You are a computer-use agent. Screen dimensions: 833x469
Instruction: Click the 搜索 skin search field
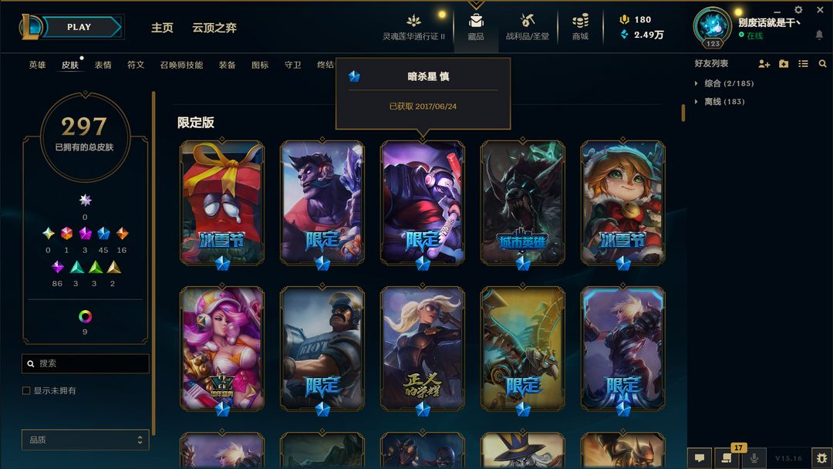click(x=85, y=363)
